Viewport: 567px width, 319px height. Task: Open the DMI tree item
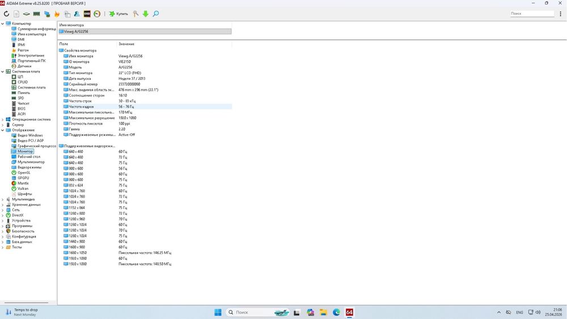[x=18, y=39]
